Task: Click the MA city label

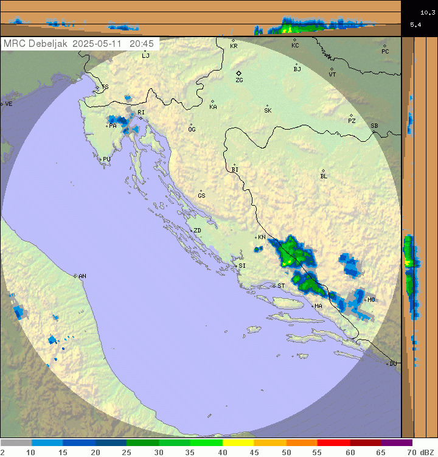Action: point(319,306)
